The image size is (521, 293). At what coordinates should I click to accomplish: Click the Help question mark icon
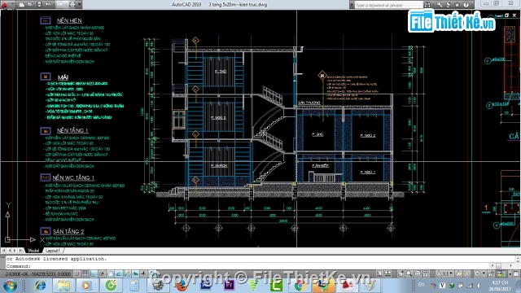tap(466, 5)
